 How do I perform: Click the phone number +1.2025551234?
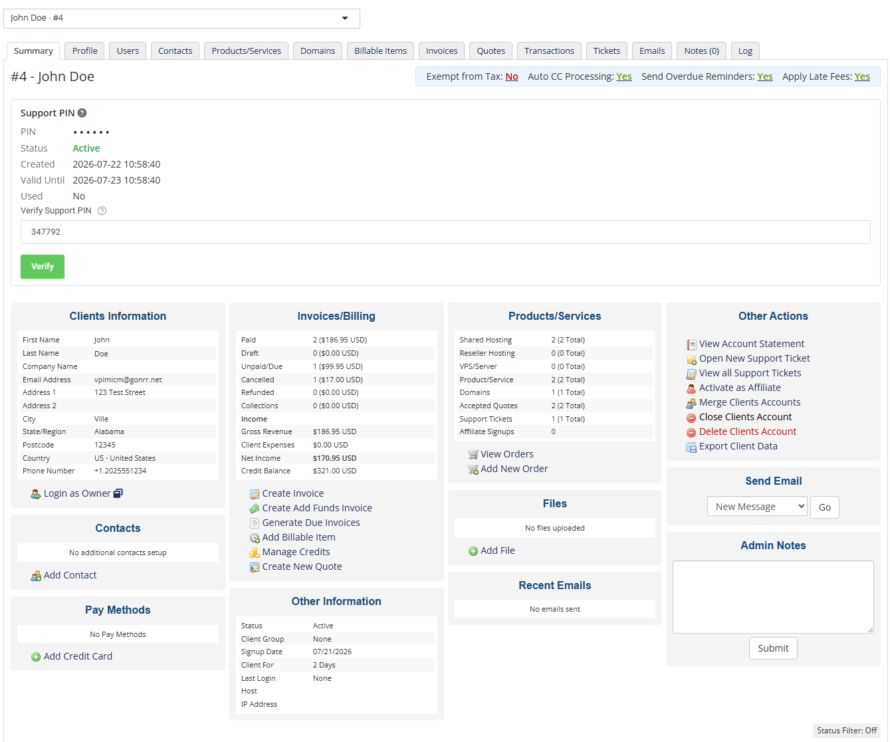(x=120, y=471)
